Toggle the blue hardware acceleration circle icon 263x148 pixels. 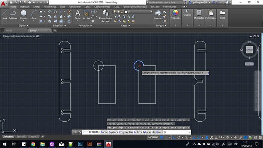246,137
